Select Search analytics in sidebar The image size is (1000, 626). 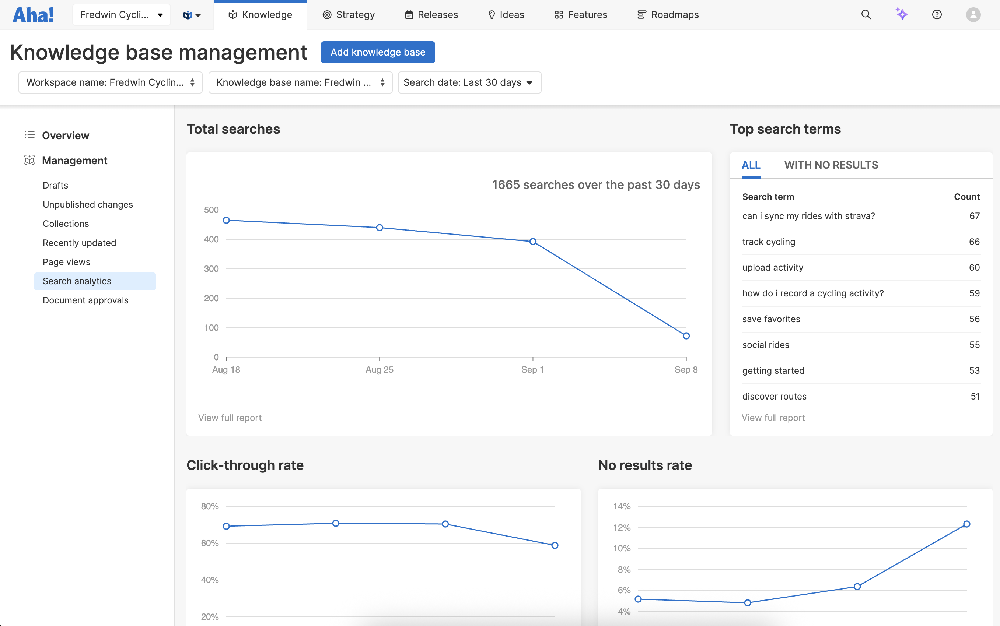95,281
